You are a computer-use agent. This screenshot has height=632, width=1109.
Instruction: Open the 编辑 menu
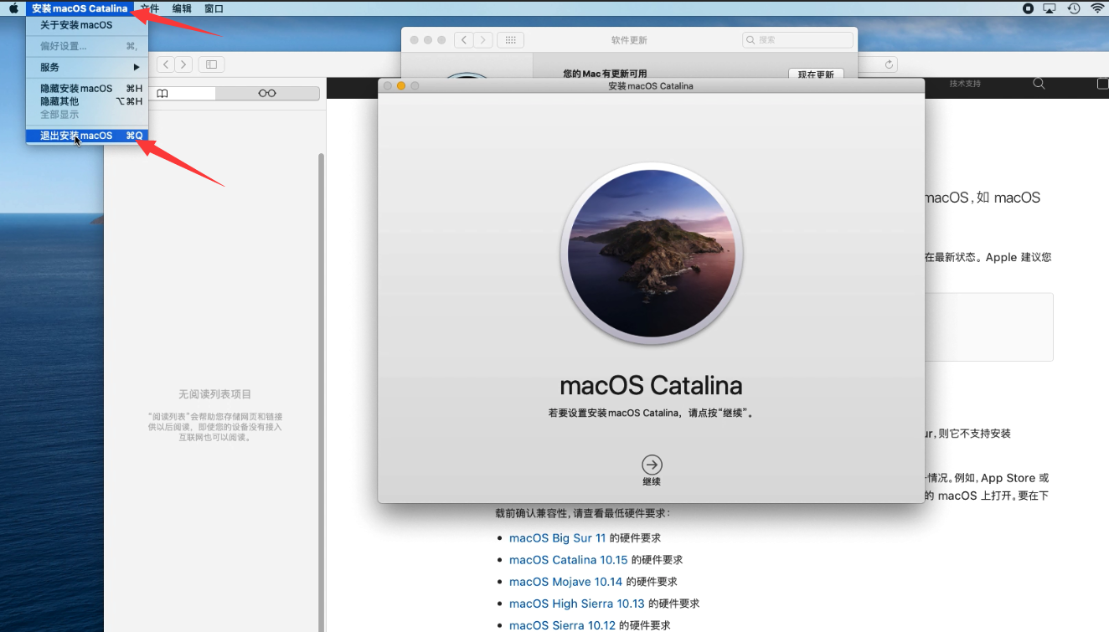(x=182, y=8)
